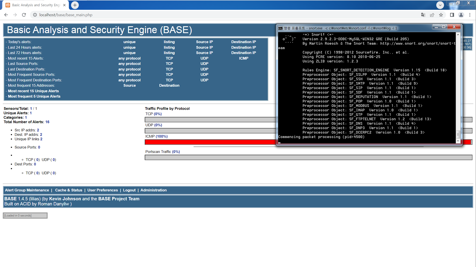Click the gray TCP traffic bar
This screenshot has height=267, width=476.
(x=210, y=119)
